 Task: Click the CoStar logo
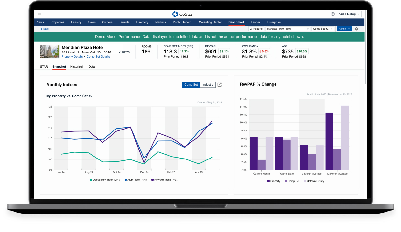pyautogui.click(x=183, y=14)
